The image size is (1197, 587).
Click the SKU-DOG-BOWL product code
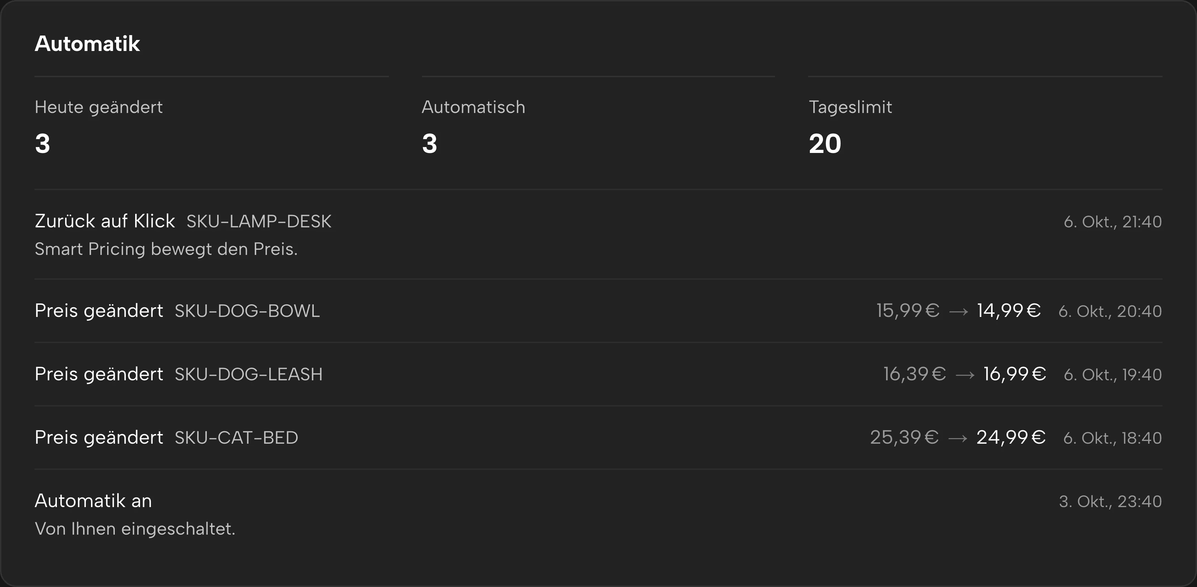[x=247, y=311]
